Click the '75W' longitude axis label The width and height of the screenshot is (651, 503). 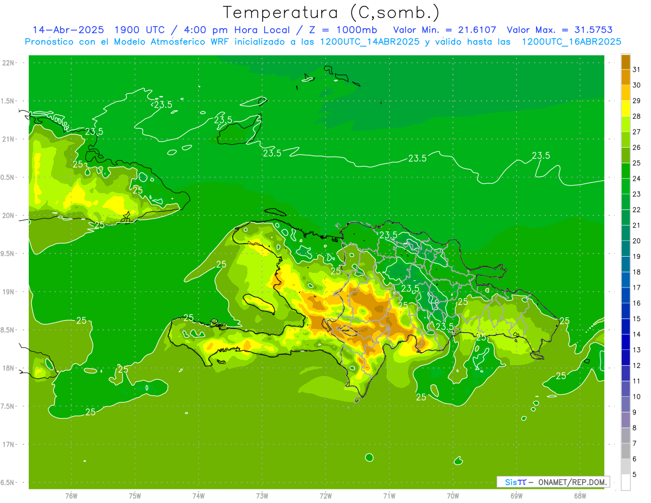(135, 495)
